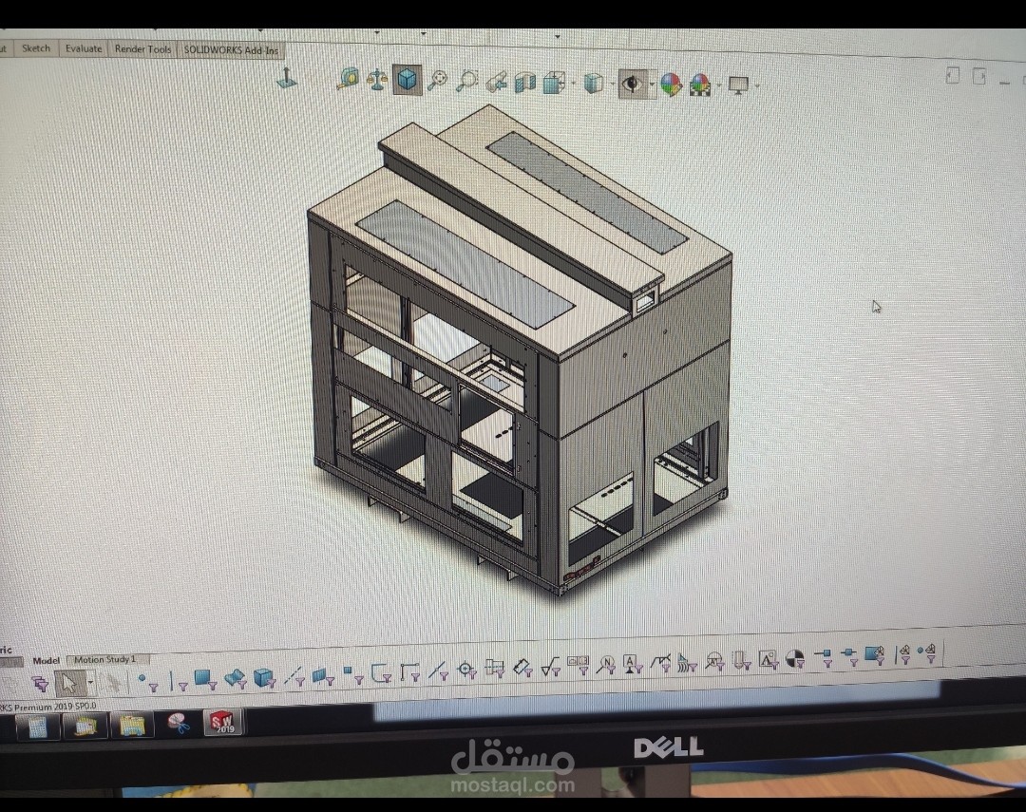Screen dimensions: 1026x812
Task: Activate Zoom to Area tool
Action: point(466,81)
